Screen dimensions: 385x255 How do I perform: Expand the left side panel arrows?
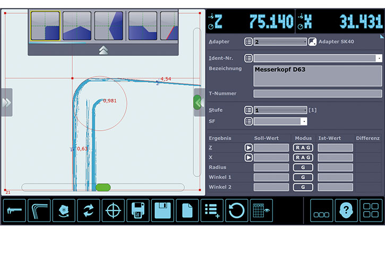(x=6, y=103)
